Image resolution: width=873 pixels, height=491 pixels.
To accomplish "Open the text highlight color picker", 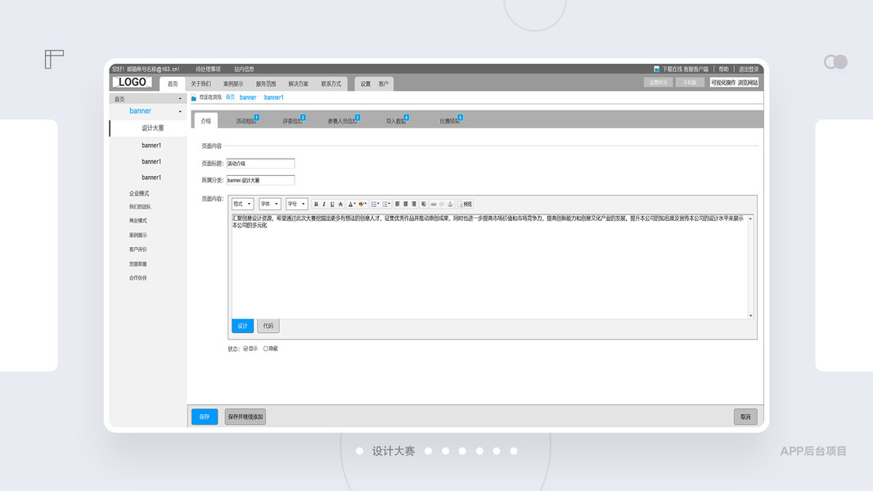I will (x=362, y=205).
